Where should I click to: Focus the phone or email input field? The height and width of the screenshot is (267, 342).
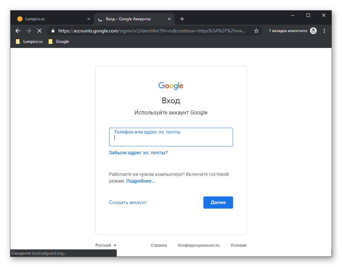pos(171,138)
